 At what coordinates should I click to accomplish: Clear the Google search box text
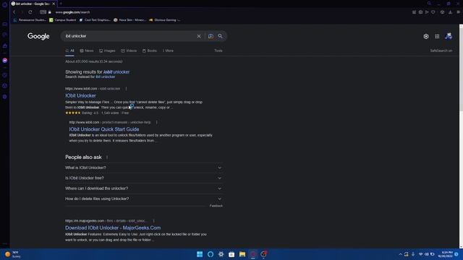[199, 36]
